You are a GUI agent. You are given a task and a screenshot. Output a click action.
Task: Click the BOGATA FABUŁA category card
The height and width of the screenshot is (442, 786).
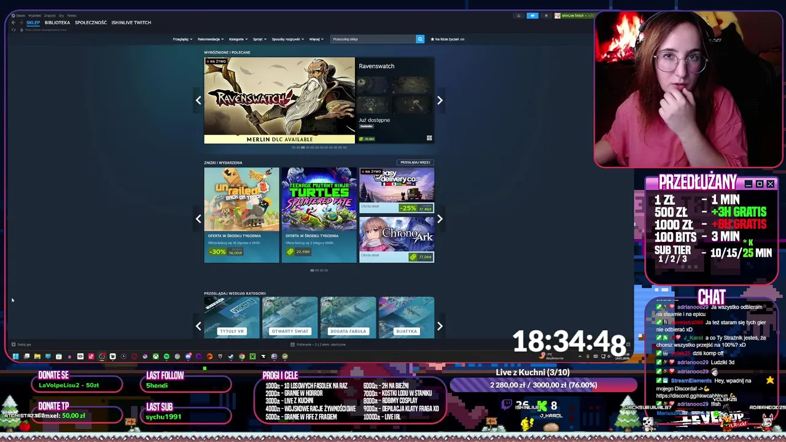coord(348,317)
